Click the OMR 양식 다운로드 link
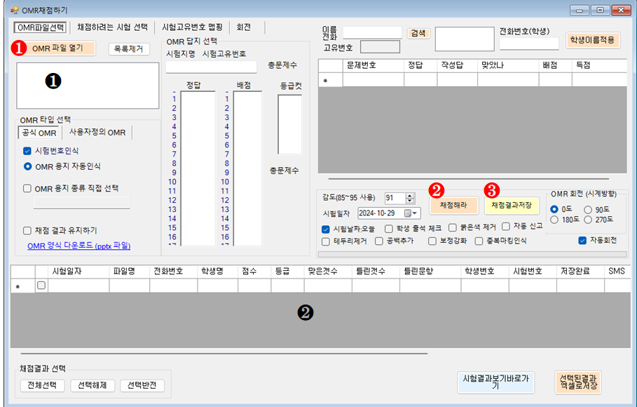 pos(78,246)
